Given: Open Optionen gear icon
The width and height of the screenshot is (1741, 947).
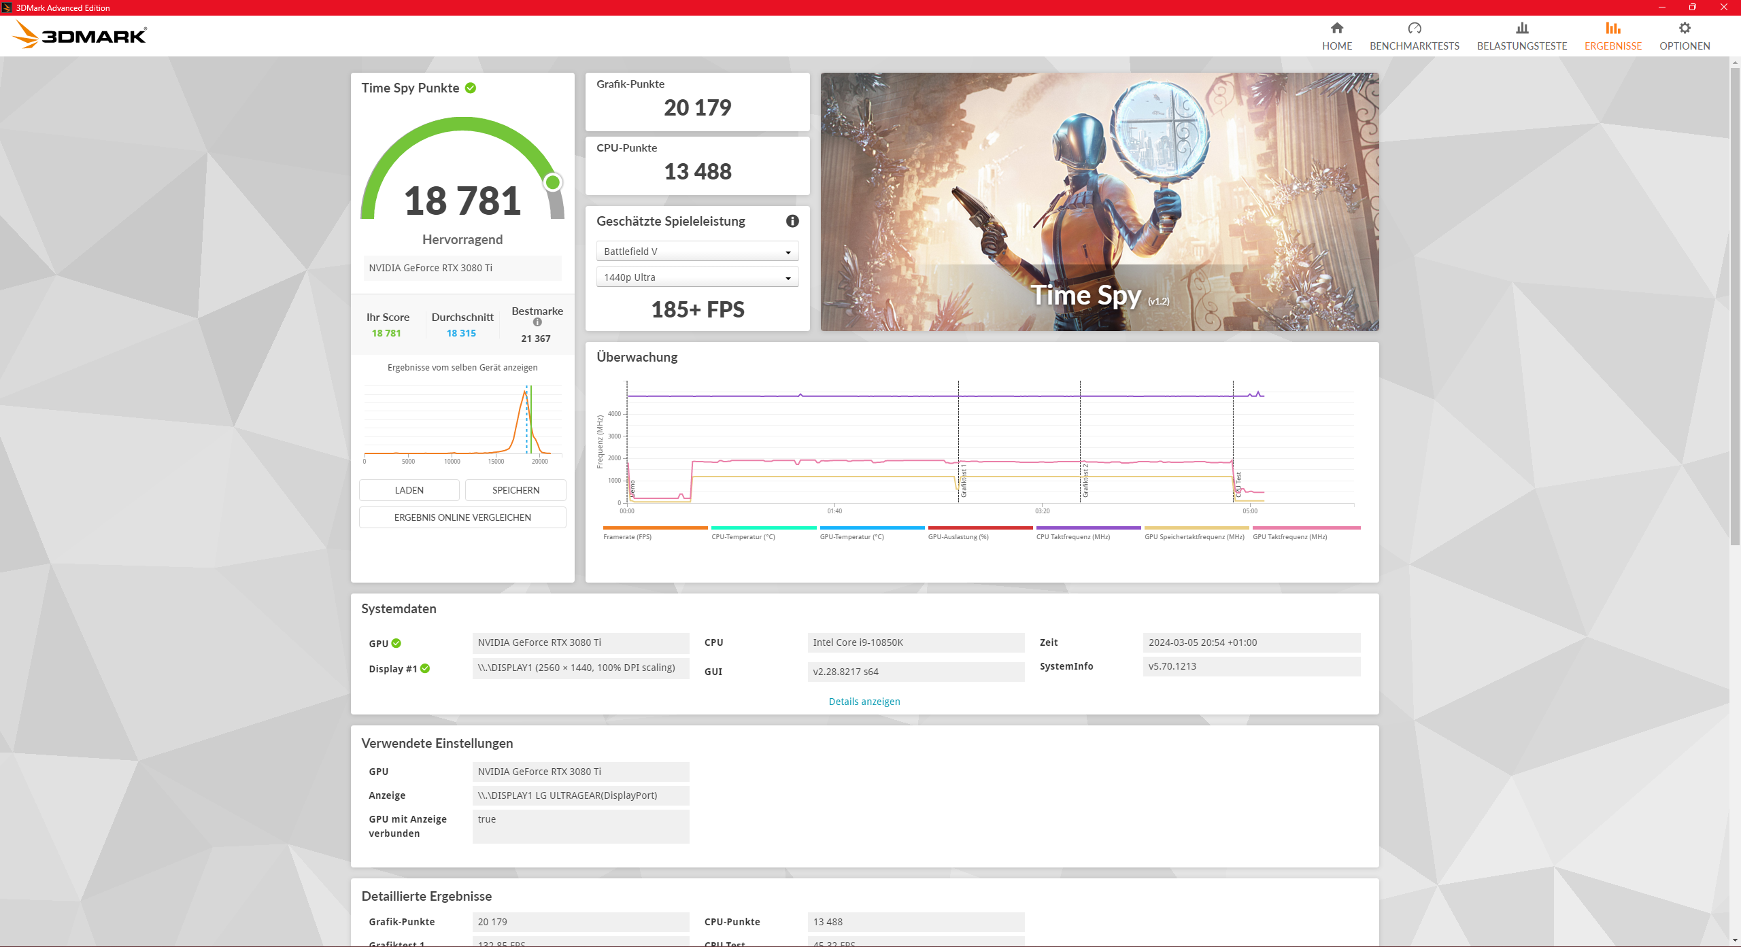Looking at the screenshot, I should pyautogui.click(x=1684, y=29).
